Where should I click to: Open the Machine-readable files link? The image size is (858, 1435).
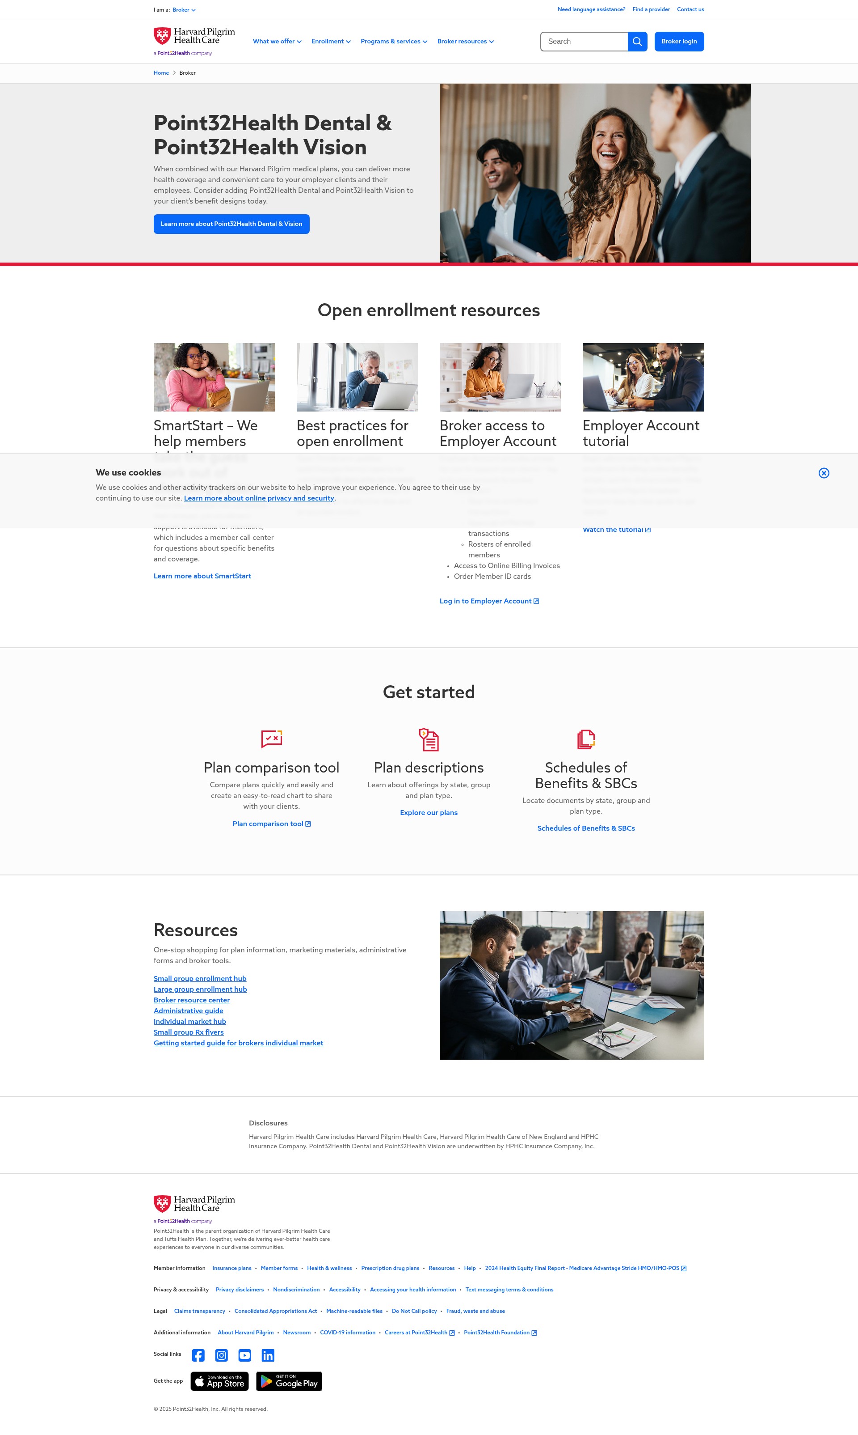[x=354, y=1311]
